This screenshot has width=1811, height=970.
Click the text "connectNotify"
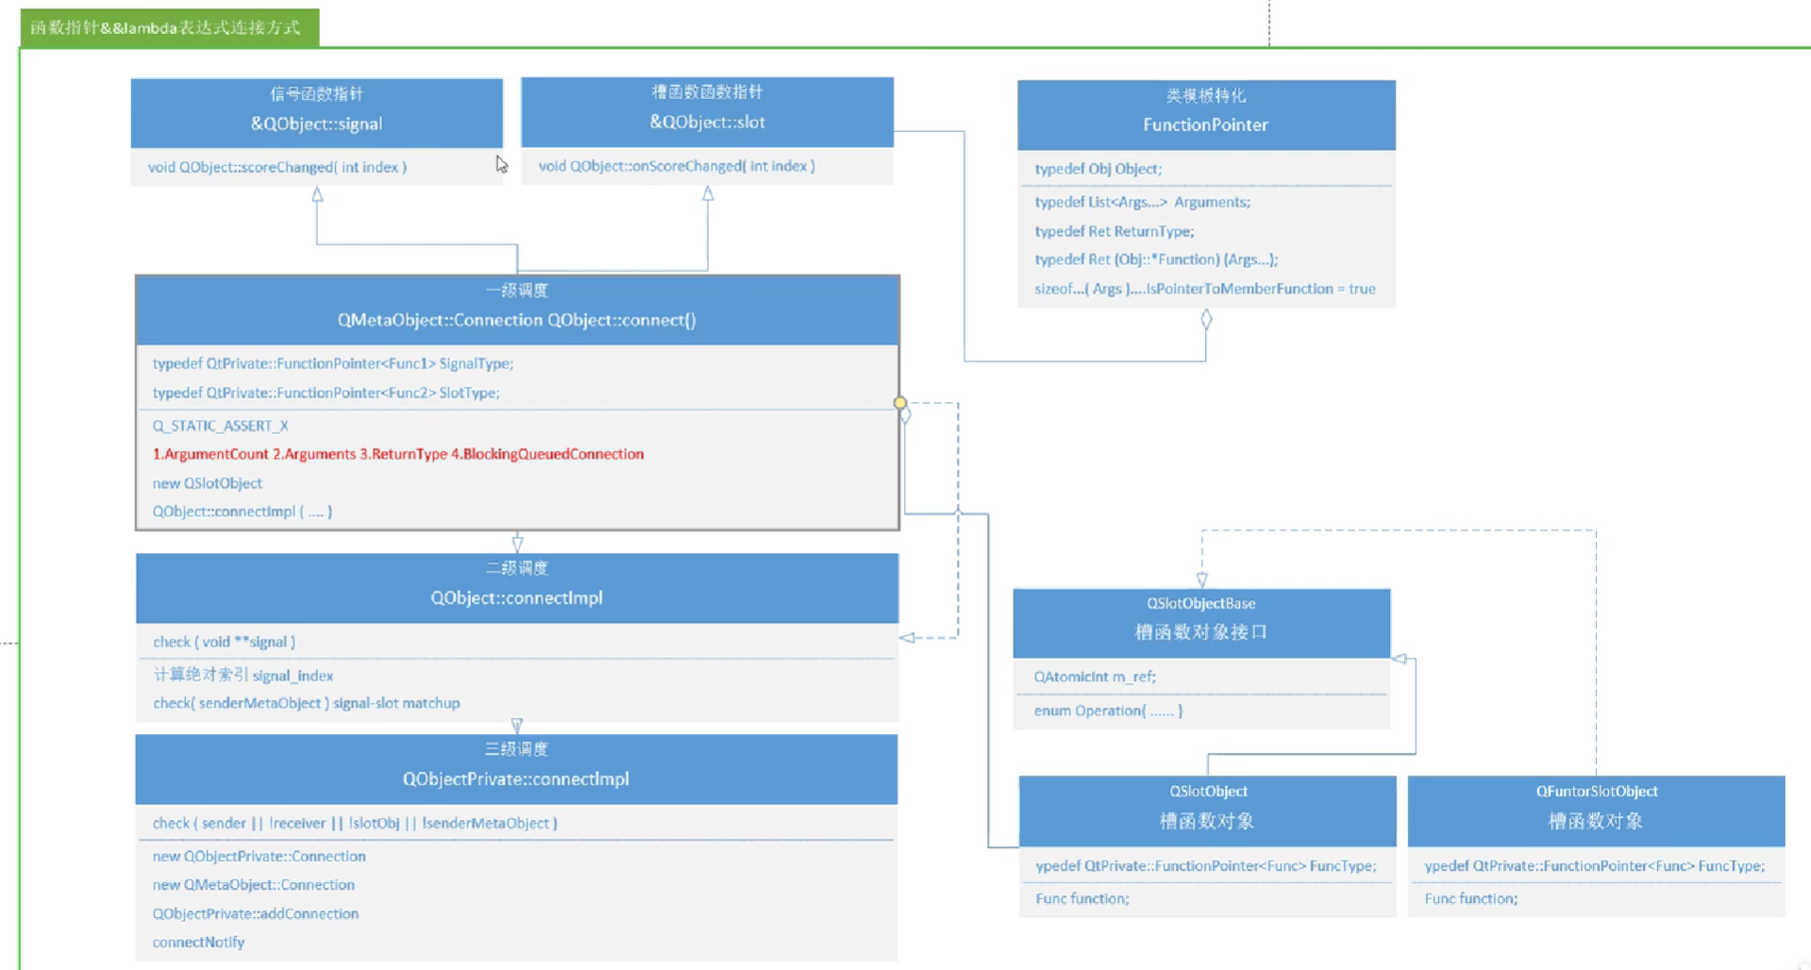pos(198,942)
